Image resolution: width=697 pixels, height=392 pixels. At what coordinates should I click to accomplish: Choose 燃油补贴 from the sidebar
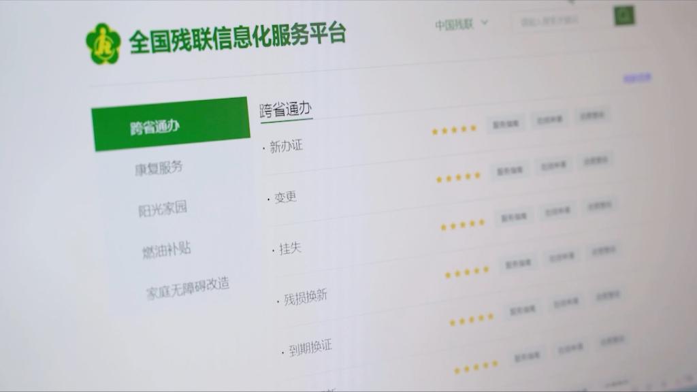167,250
